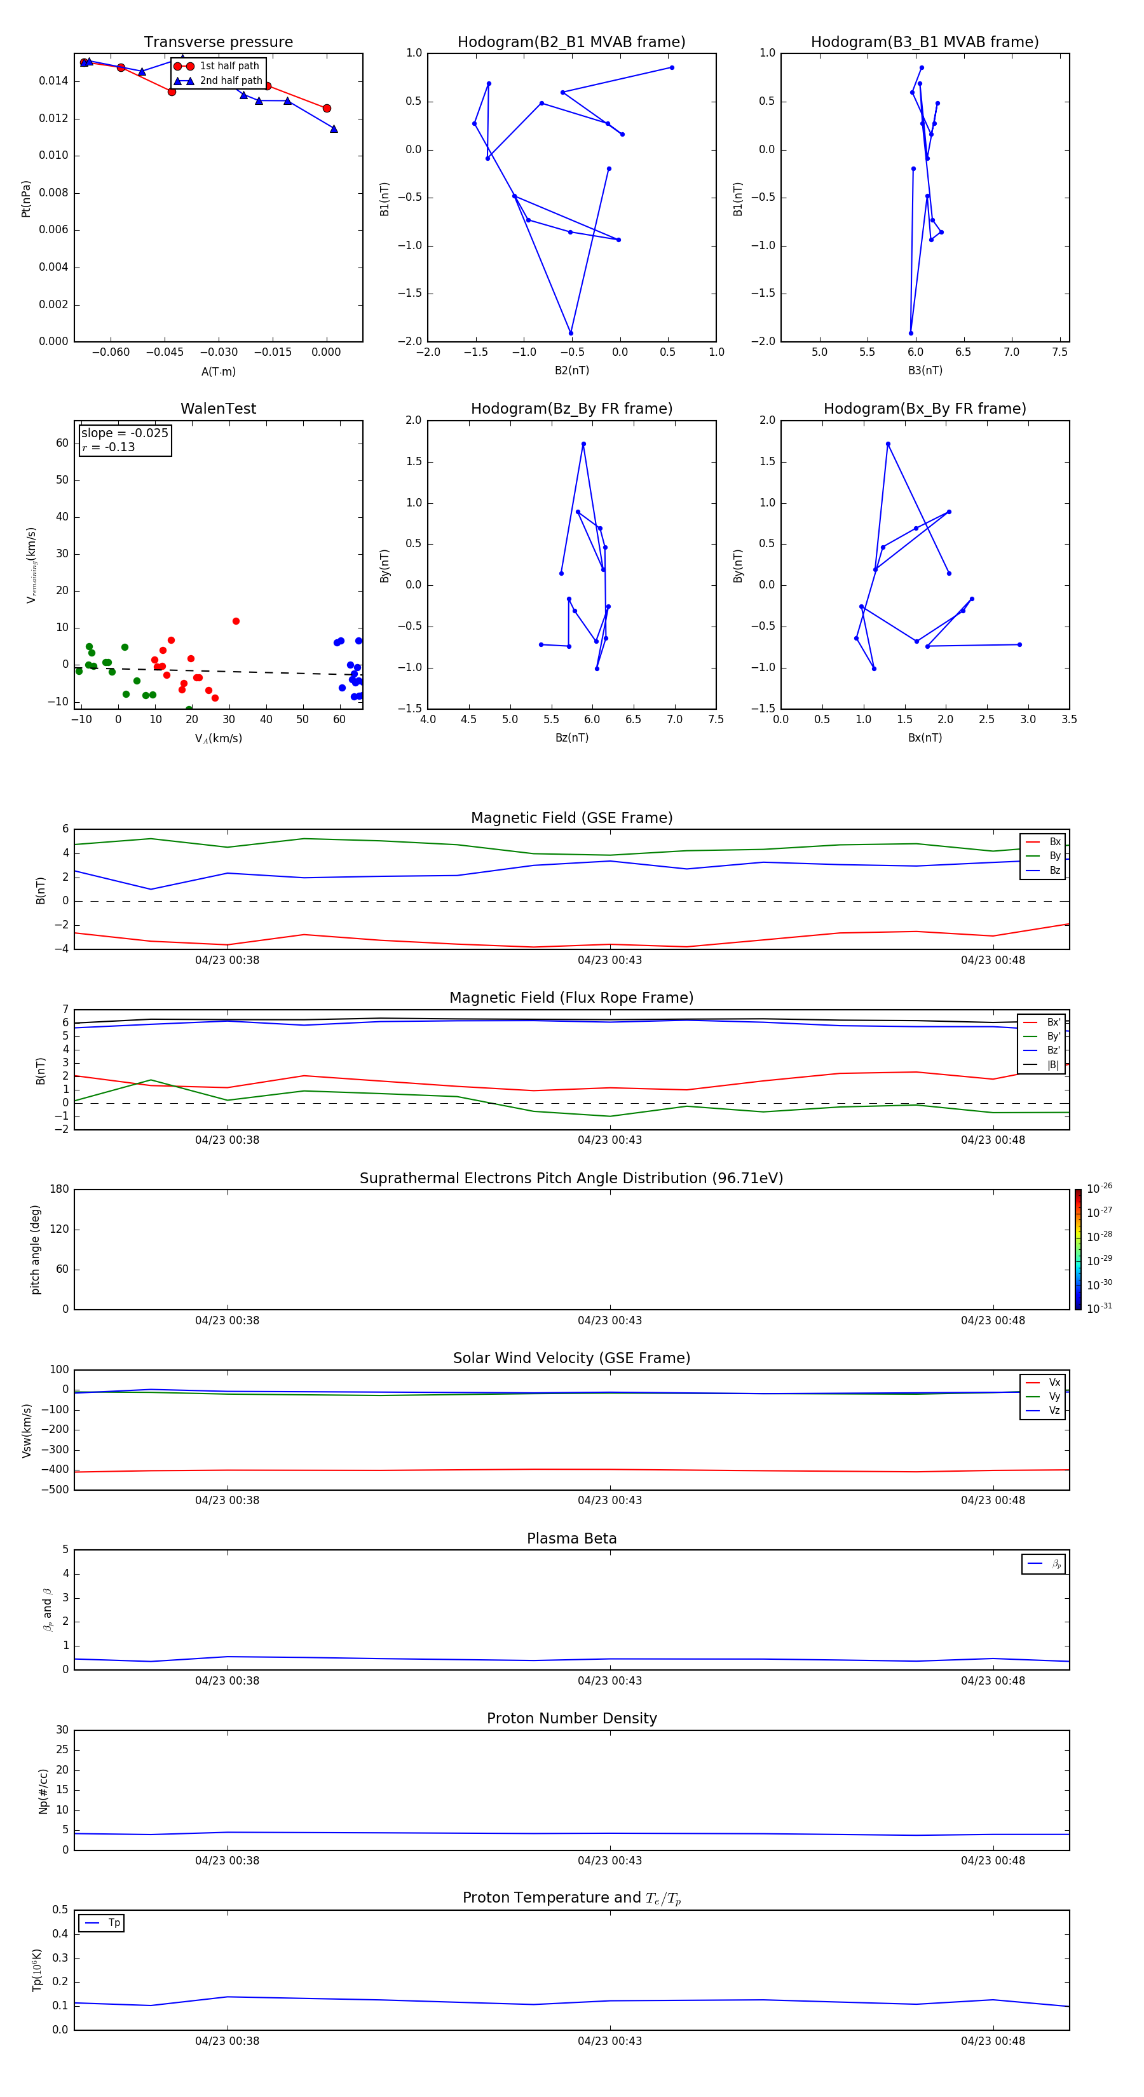Click the |B| legend entry in flux rope panel
Screen dimensions: 1144x2097
[x=1042, y=1065]
